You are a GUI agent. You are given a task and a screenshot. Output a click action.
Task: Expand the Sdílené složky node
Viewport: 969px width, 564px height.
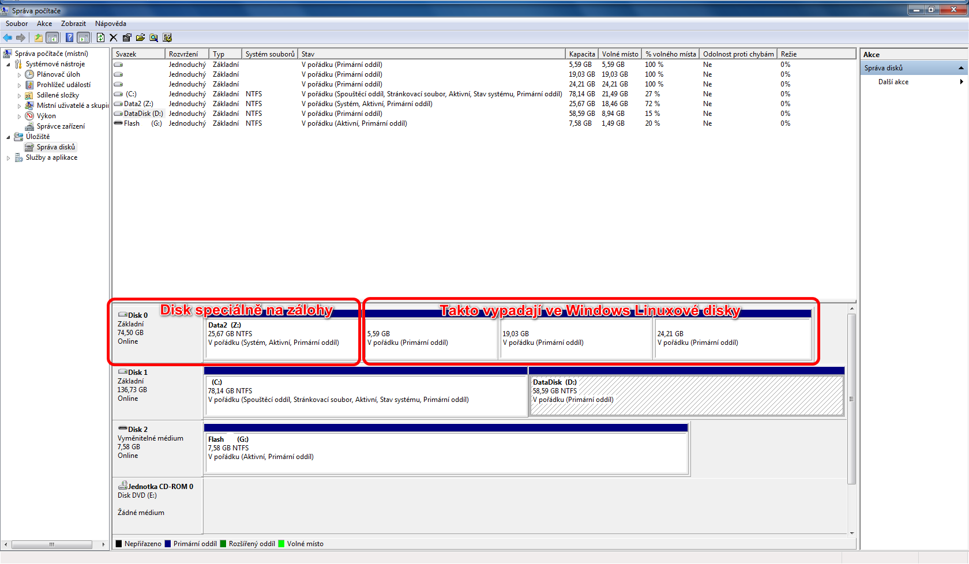(x=19, y=96)
